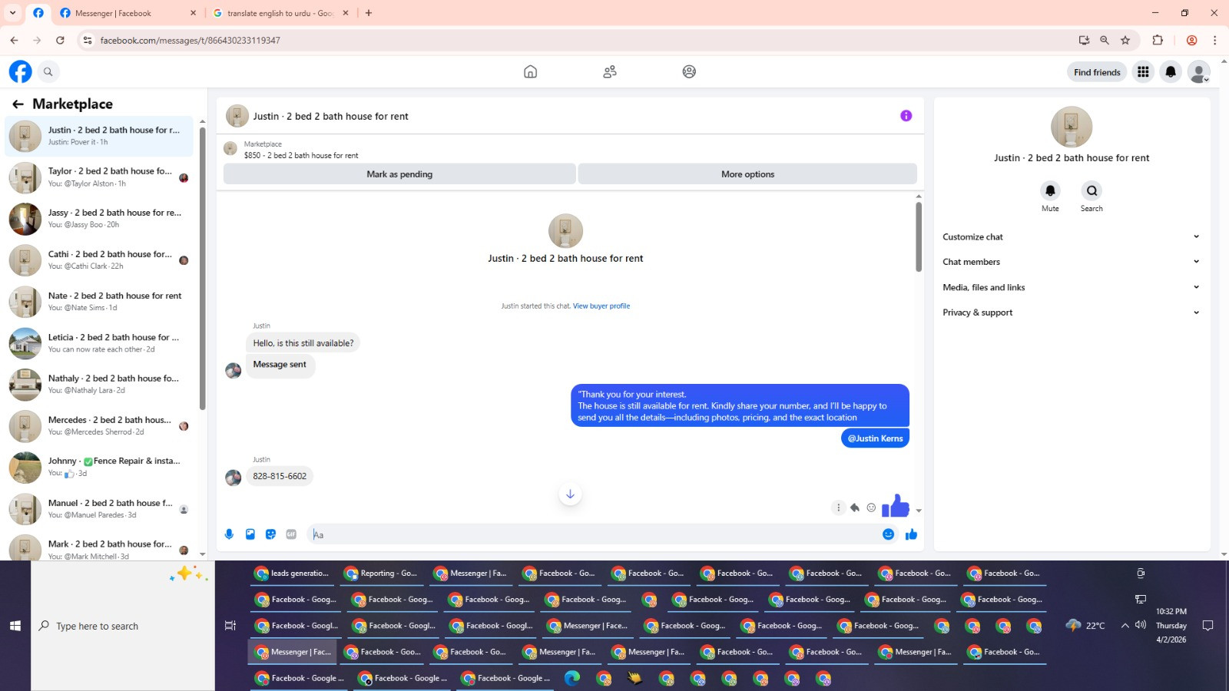The height and width of the screenshot is (691, 1229).
Task: Open Johnny's Fence Repair conversation
Action: [99, 468]
